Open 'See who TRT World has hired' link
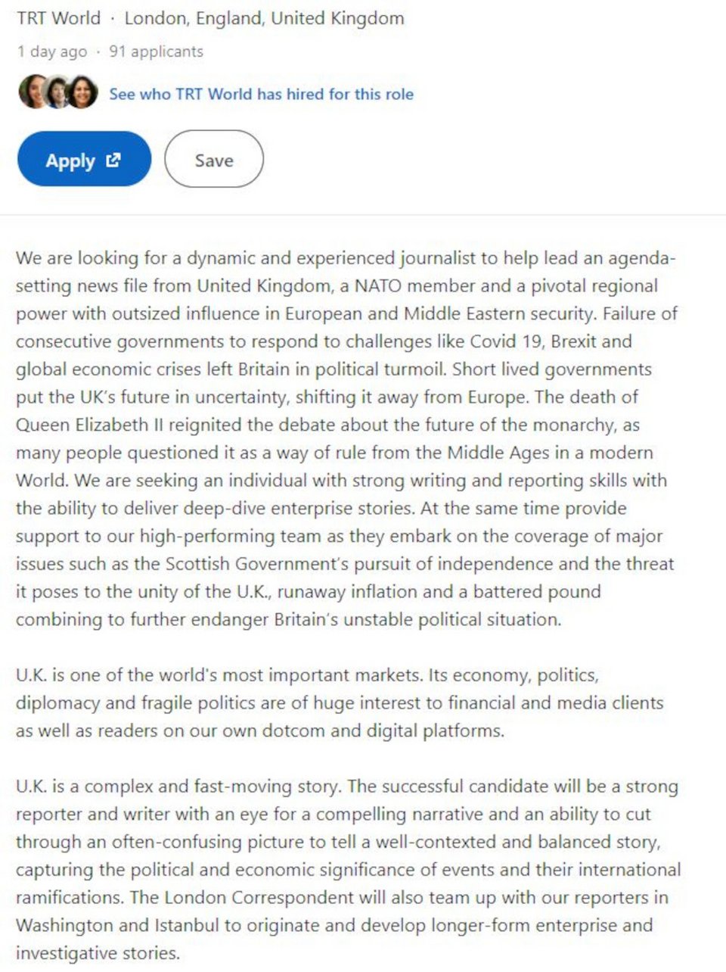726x972 pixels. (261, 94)
